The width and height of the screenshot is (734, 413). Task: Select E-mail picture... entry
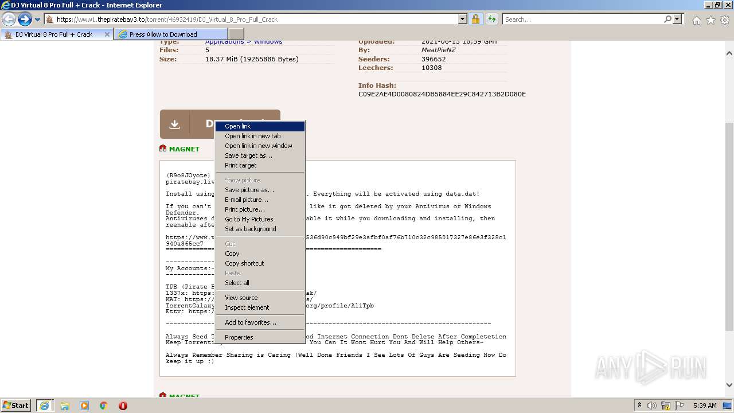click(260, 200)
